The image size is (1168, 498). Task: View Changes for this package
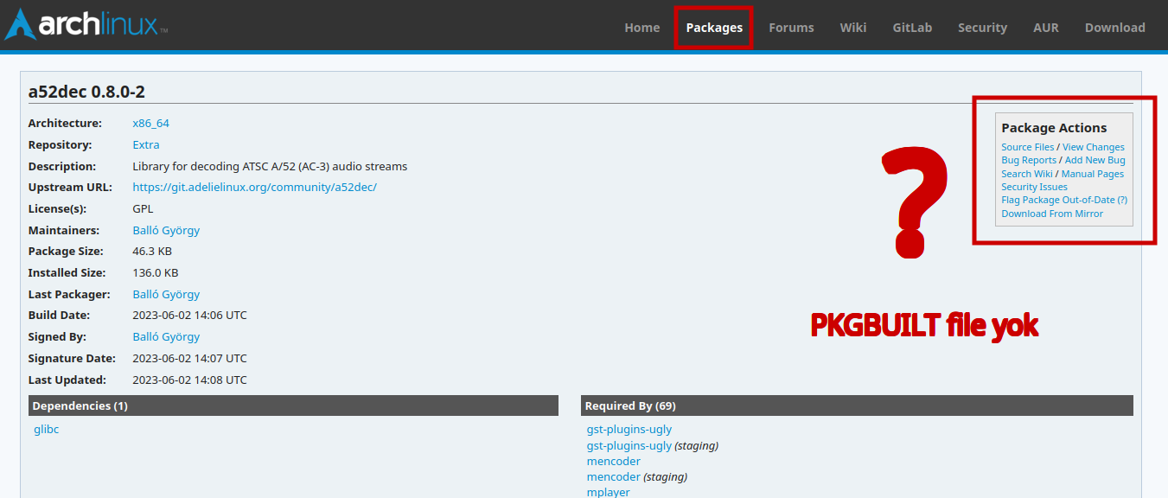1094,147
